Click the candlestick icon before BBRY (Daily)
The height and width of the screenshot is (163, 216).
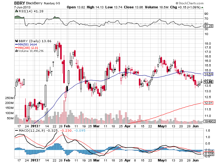(x=17, y=41)
